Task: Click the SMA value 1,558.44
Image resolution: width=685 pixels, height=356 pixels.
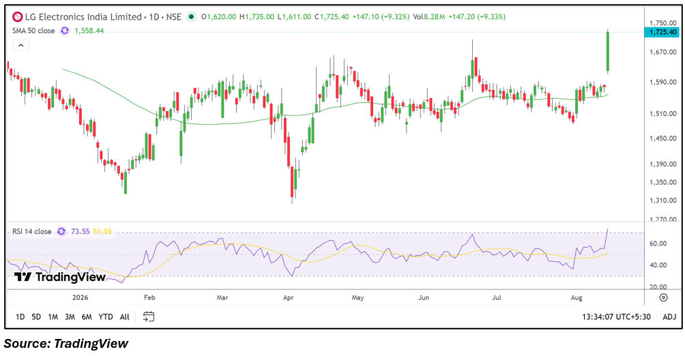Action: point(89,31)
